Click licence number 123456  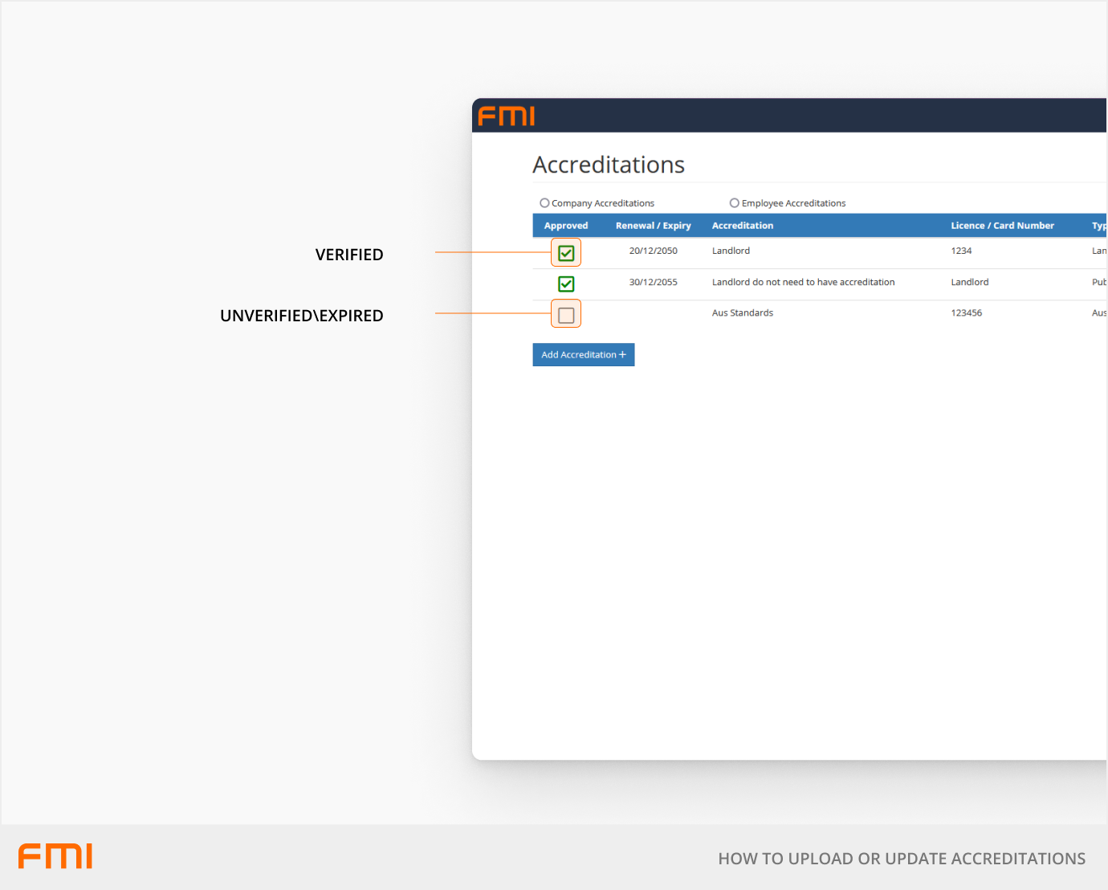[966, 313]
